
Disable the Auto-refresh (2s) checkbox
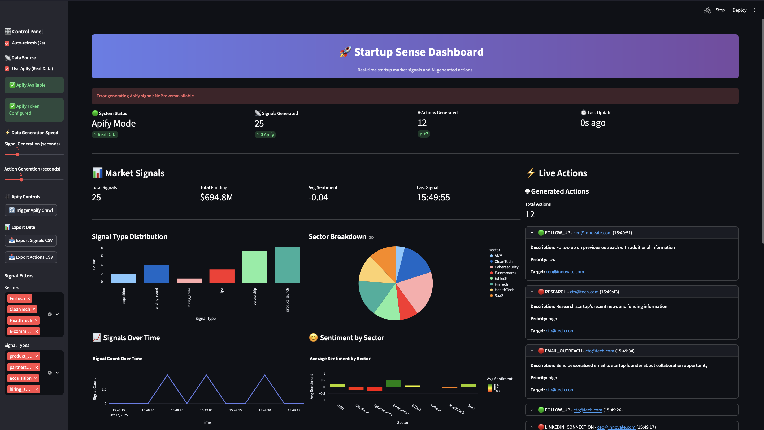(x=7, y=43)
